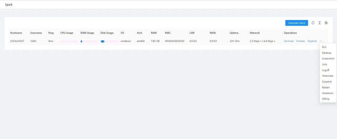
Task: Click the 00:00:00:00:00:00 MAC address
Action: pos(174,41)
